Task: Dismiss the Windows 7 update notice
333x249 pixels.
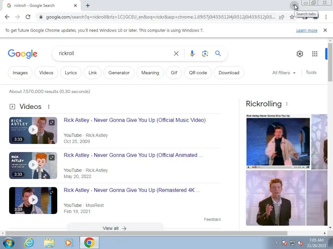Action: (x=325, y=30)
